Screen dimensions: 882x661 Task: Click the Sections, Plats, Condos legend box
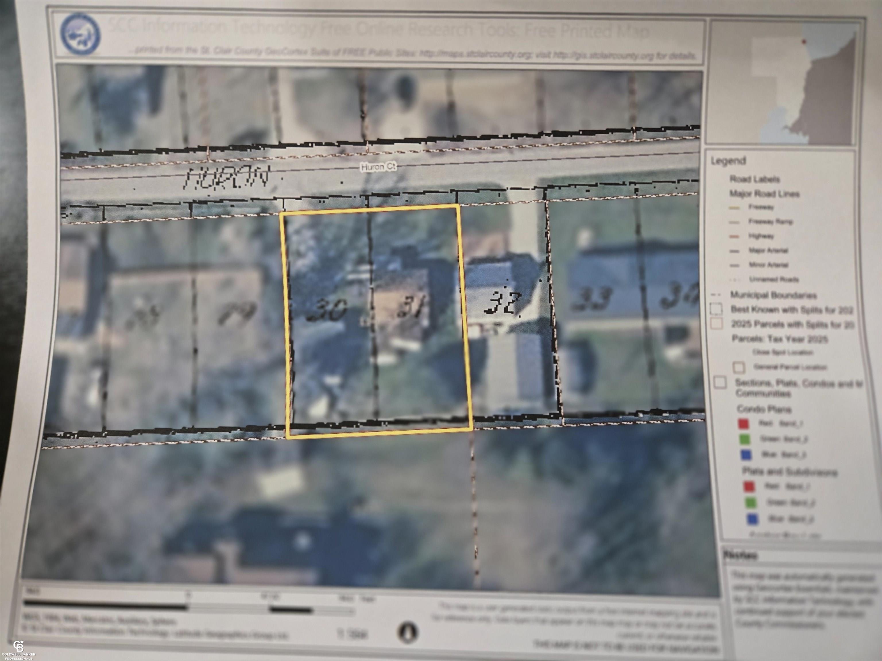pyautogui.click(x=720, y=382)
